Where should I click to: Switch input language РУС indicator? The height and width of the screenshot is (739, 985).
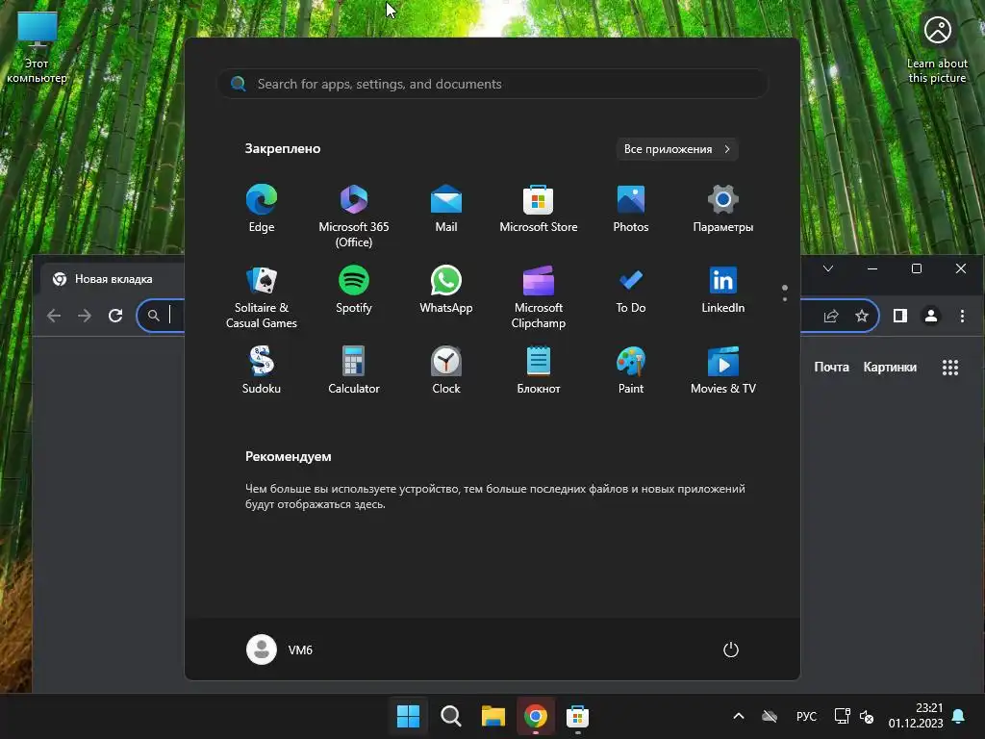[807, 716]
